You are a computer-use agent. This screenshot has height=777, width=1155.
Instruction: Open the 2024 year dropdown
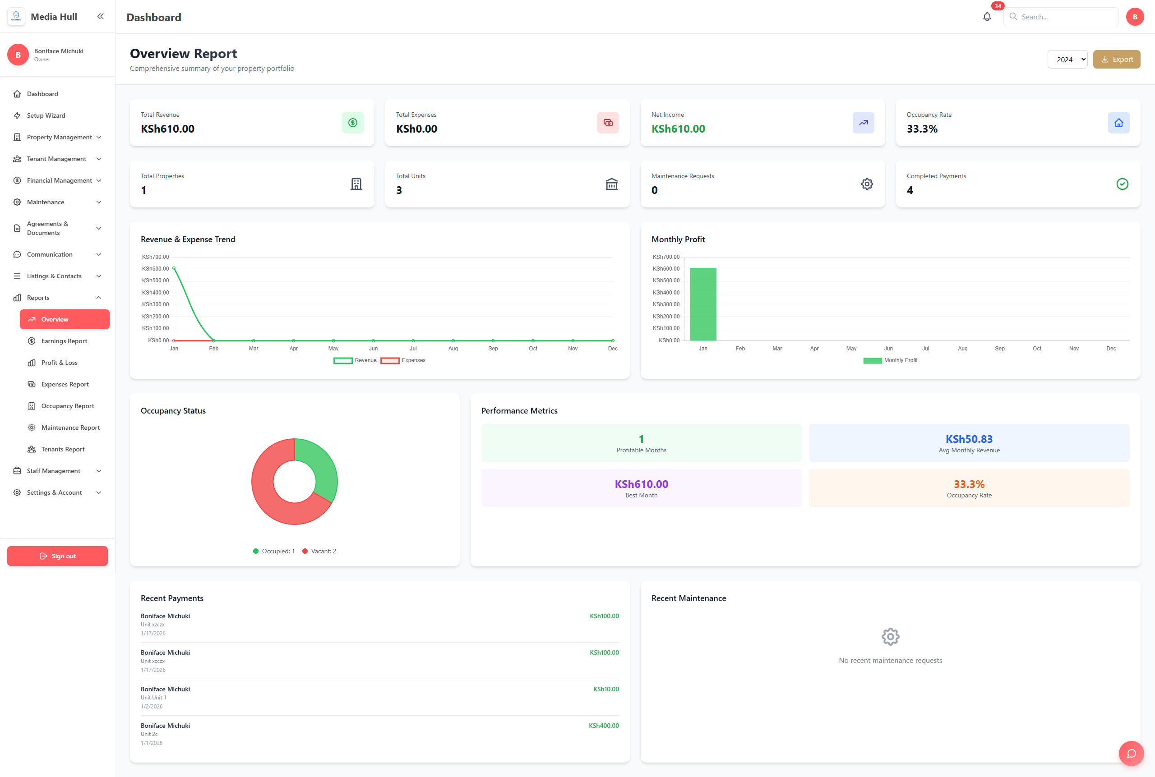point(1067,60)
